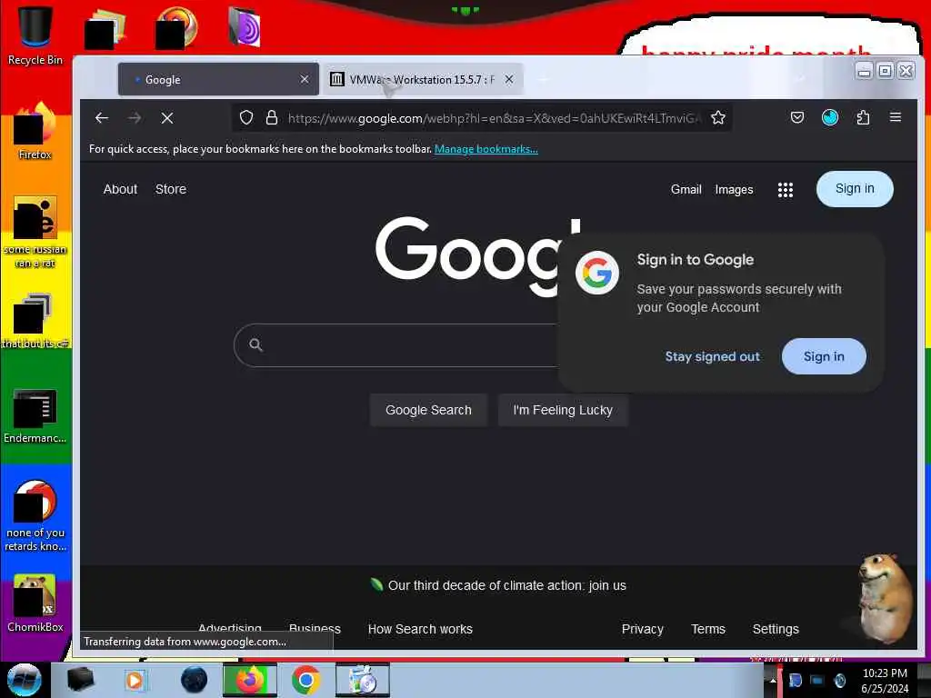
Task: Open the media player taskbar icon
Action: (x=135, y=680)
